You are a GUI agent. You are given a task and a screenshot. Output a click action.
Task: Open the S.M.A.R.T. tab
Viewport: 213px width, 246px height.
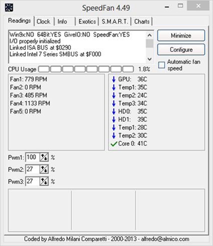(x=115, y=22)
